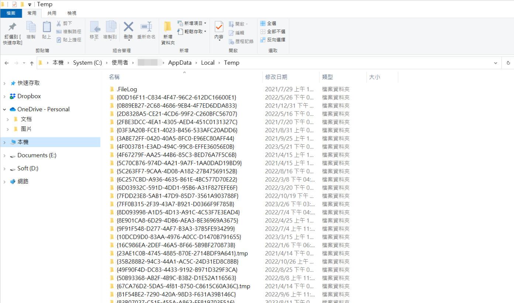Click the 複製到 (Copy to) icon
Viewport: 514px width, 303px height.
tap(112, 28)
